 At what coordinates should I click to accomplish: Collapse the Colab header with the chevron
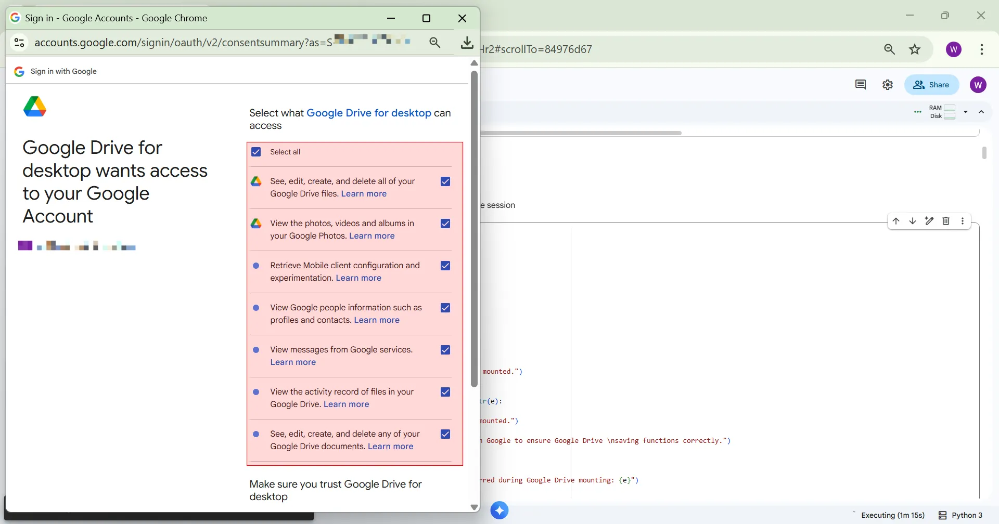coord(981,112)
